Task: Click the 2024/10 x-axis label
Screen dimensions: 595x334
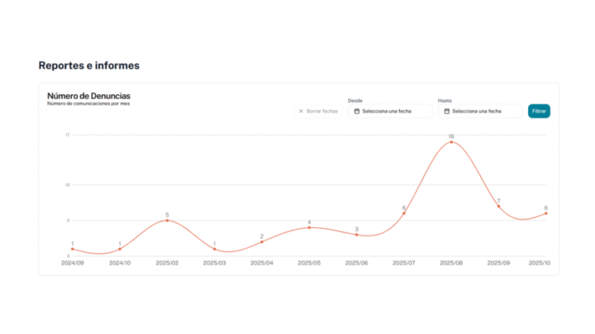Action: pos(120,263)
